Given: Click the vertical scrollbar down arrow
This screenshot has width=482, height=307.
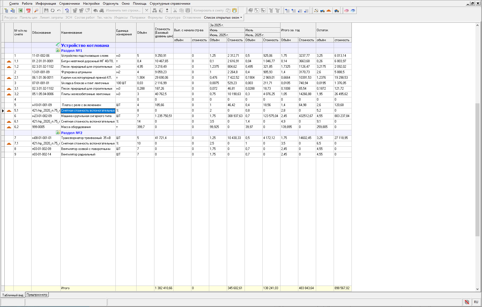Looking at the screenshot, I should click(477, 289).
